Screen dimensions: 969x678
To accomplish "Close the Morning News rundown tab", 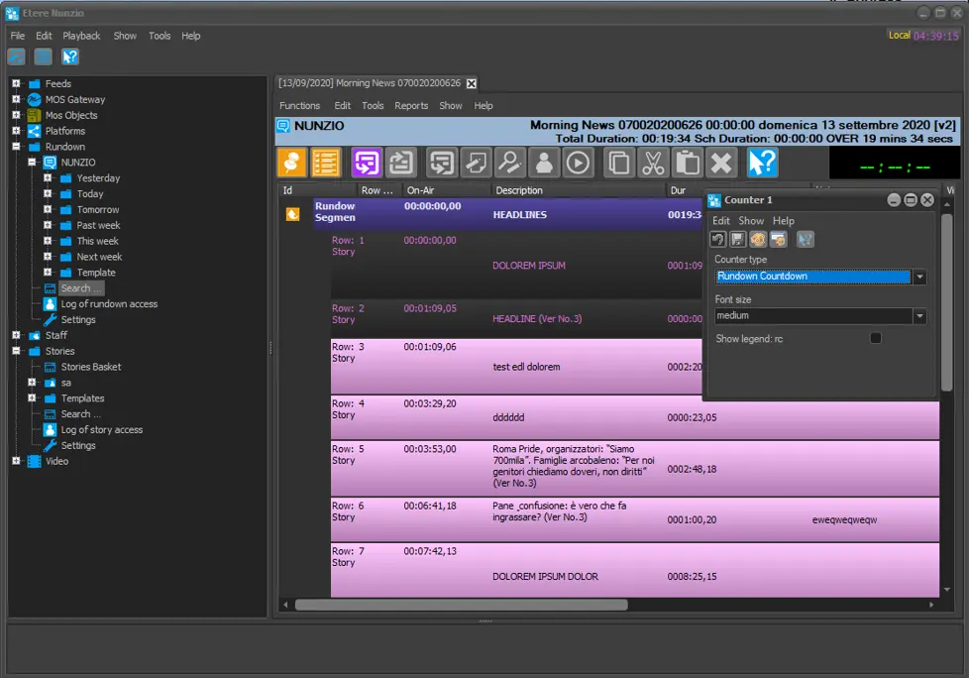I will click(472, 83).
